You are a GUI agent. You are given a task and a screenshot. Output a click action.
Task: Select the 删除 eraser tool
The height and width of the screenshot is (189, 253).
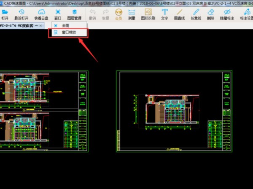click(210, 14)
